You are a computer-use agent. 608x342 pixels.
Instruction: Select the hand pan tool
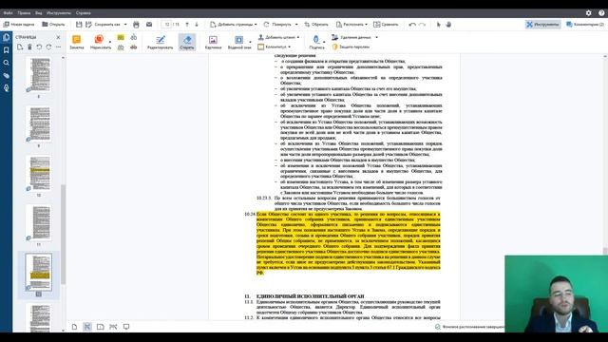[448, 25]
